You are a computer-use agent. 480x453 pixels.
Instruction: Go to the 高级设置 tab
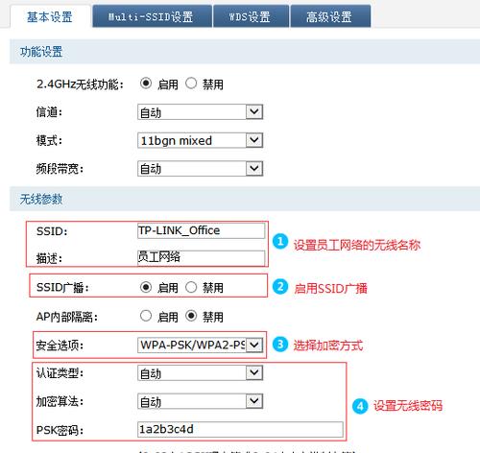tap(330, 16)
